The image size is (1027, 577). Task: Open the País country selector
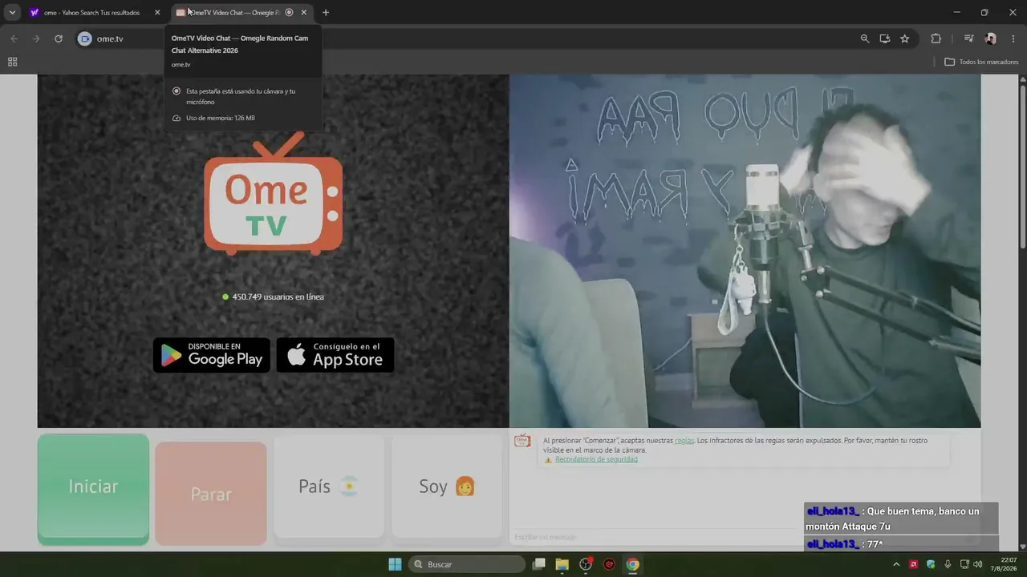tap(329, 486)
